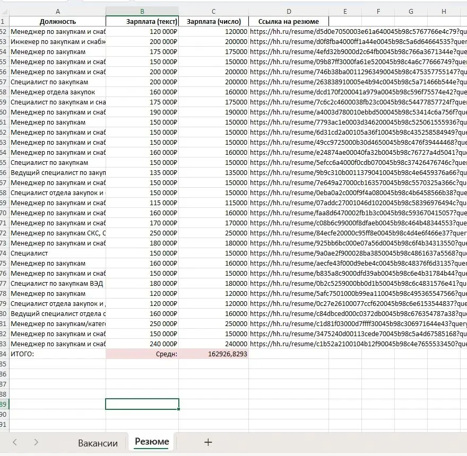Switch to the Вакансии sheet tab
The width and height of the screenshot is (467, 456).
(x=98, y=443)
